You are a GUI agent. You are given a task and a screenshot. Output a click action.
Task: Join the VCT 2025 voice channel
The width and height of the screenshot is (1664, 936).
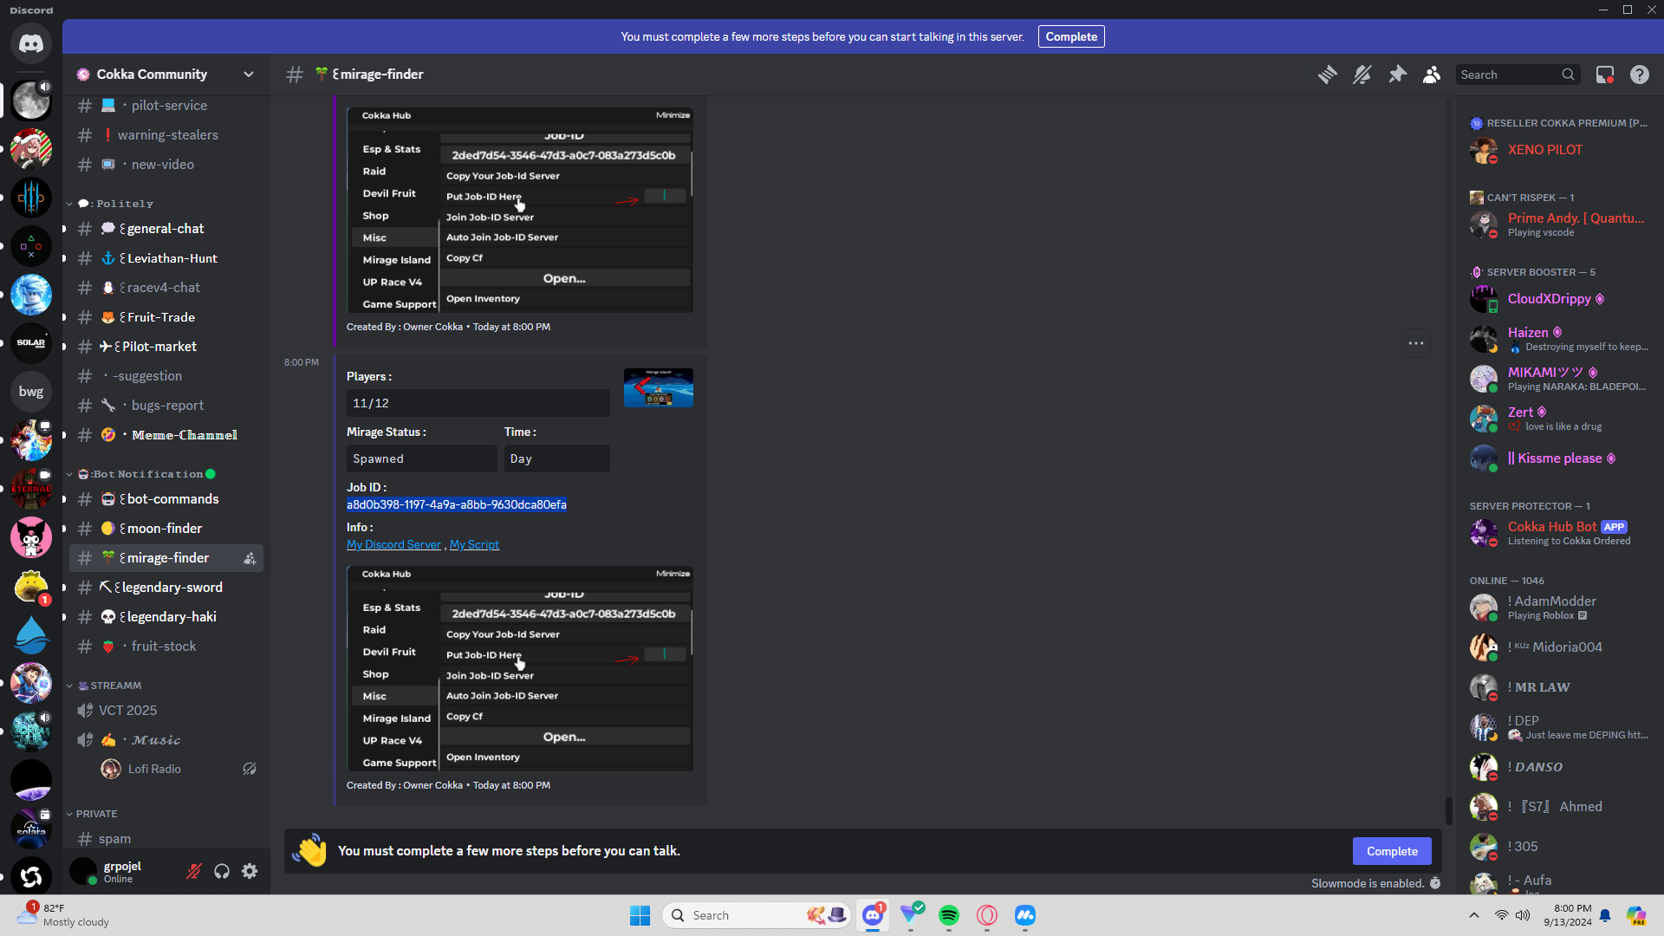[x=166, y=711]
